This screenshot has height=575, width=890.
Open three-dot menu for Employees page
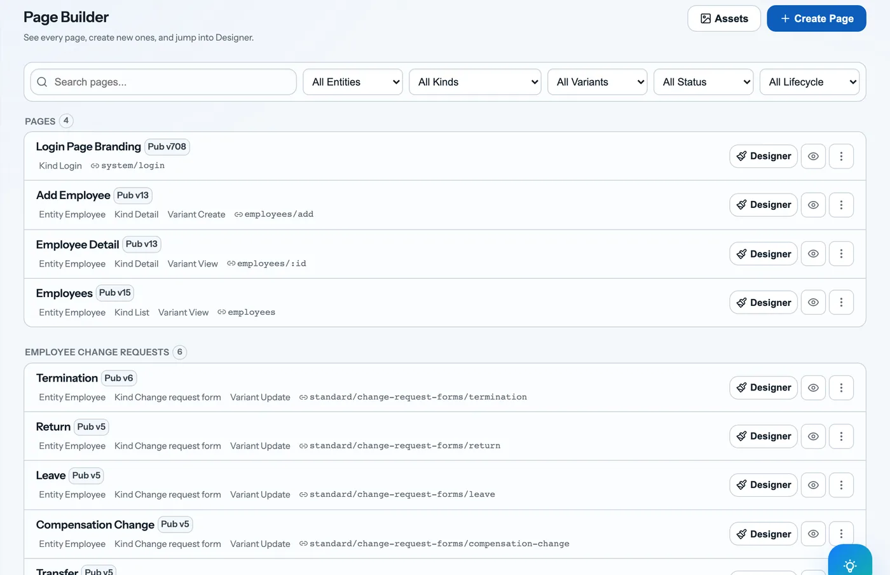click(x=841, y=303)
